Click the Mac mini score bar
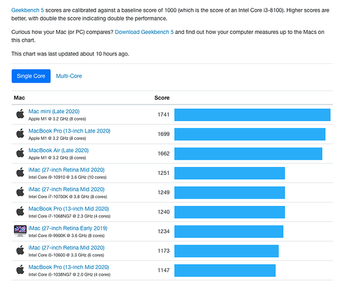341x283 pixels. point(252,115)
